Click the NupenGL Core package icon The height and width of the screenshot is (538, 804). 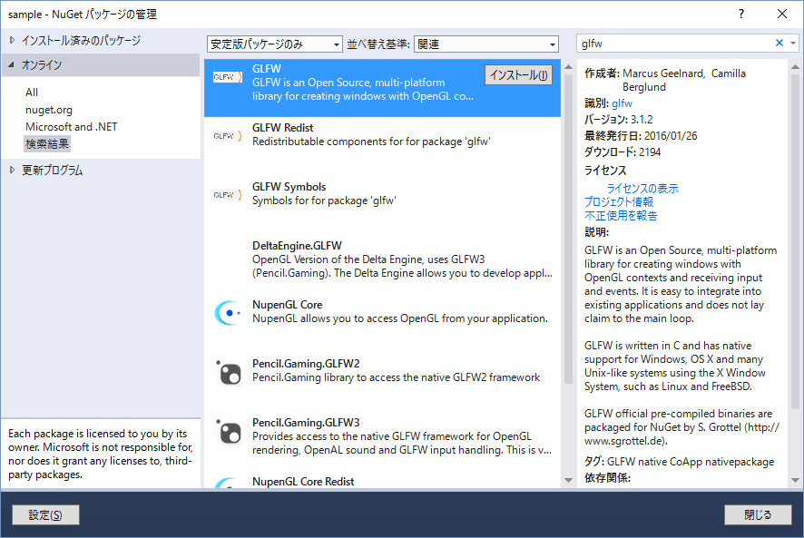[x=228, y=313]
